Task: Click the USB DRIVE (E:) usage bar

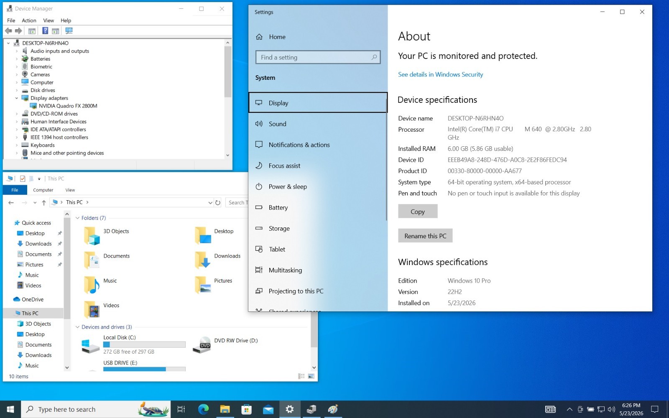Action: coord(144,369)
